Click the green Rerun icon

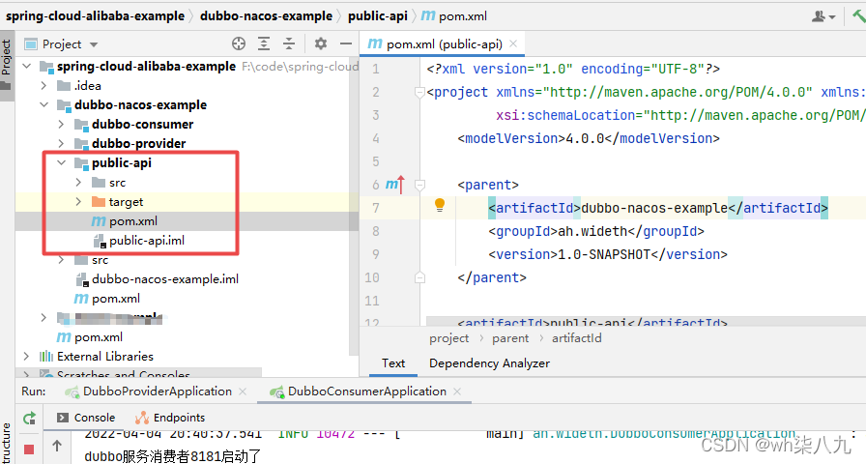click(x=29, y=419)
